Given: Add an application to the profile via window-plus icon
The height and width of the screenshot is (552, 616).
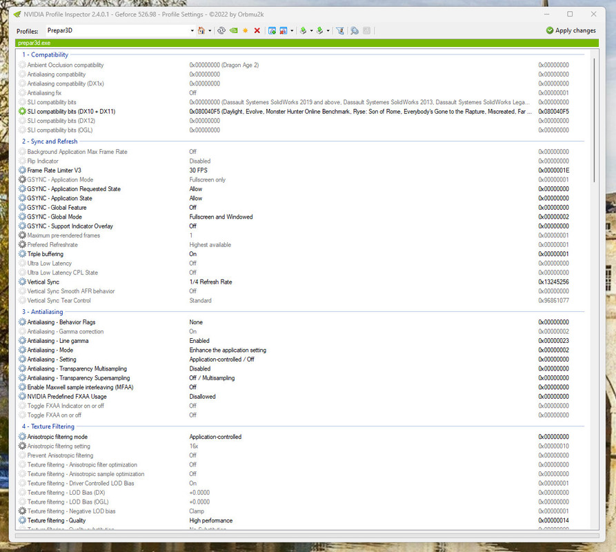Looking at the screenshot, I should pyautogui.click(x=272, y=30).
